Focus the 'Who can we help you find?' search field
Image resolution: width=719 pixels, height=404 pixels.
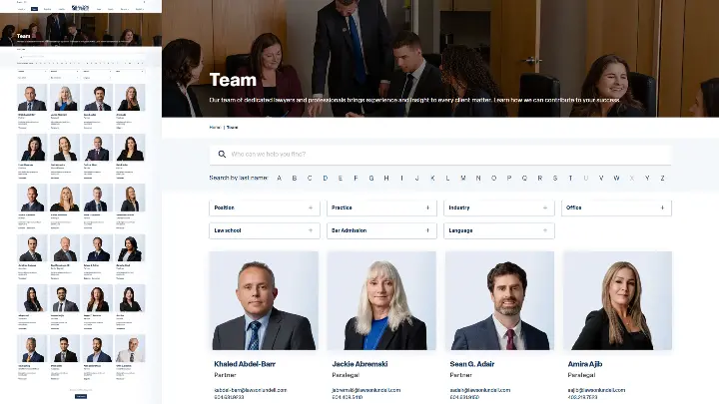click(439, 155)
